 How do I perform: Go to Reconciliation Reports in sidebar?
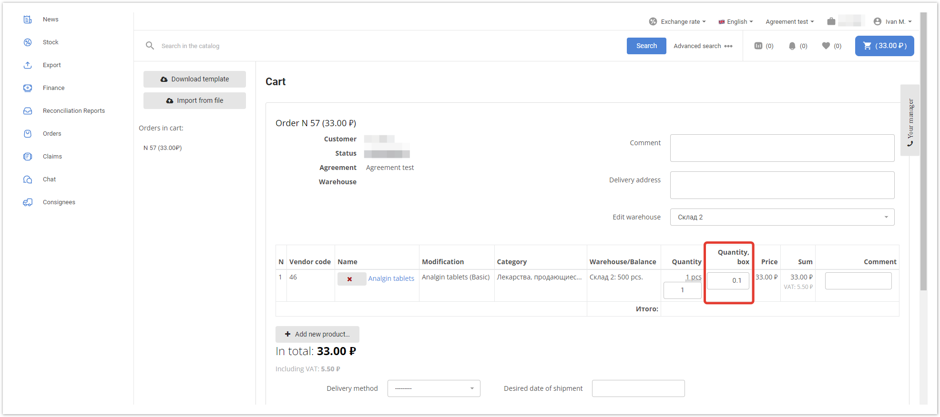pyautogui.click(x=73, y=111)
